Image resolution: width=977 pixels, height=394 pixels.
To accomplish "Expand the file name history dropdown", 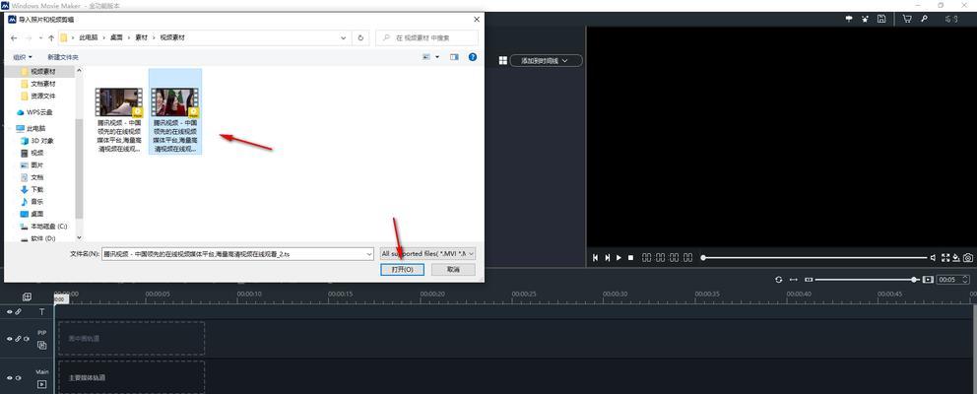I will [369, 254].
